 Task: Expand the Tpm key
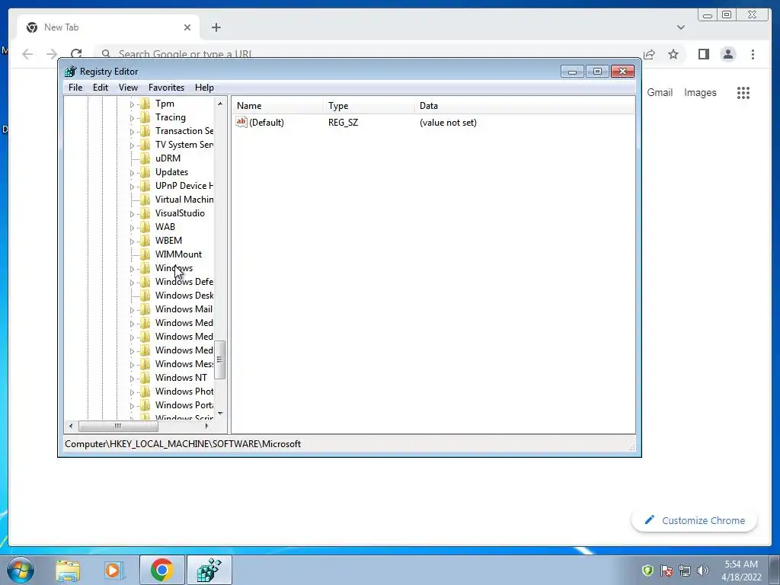[132, 104]
